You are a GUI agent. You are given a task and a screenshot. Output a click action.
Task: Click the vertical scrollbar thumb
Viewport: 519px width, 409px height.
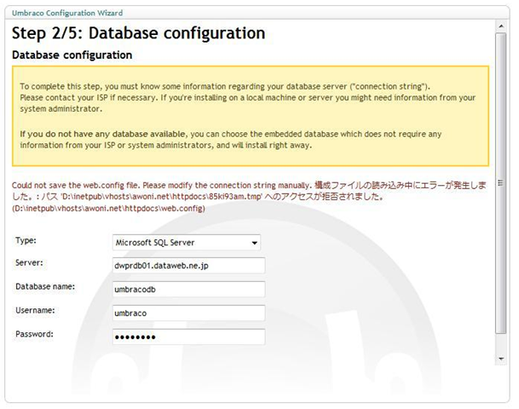click(501, 183)
